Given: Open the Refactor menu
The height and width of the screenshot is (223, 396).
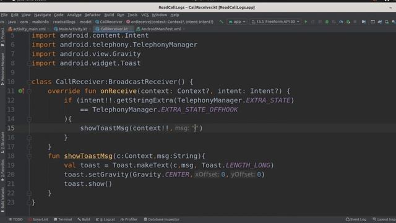Looking at the screenshot, I should pyautogui.click(x=92, y=15).
